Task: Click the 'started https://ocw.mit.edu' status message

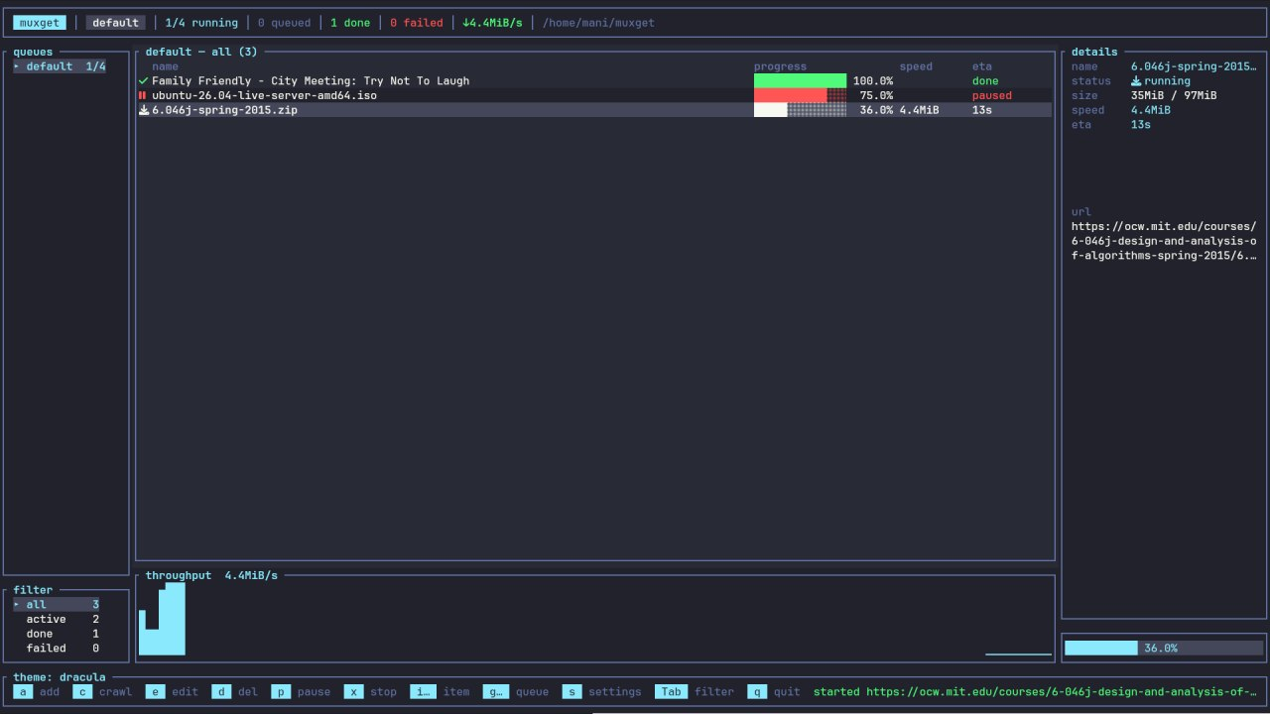Action: [x=1035, y=692]
